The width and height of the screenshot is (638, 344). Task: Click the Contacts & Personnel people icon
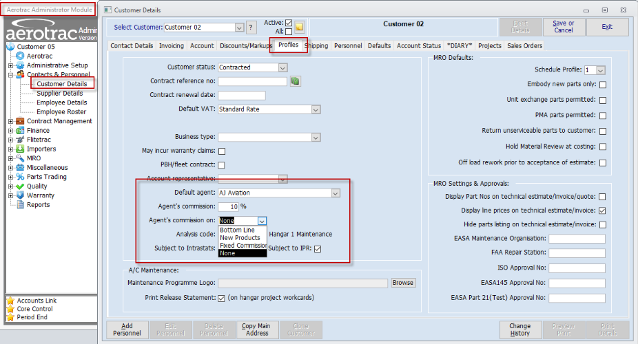pos(20,74)
